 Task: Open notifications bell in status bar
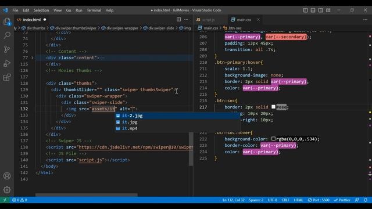pos(366,200)
